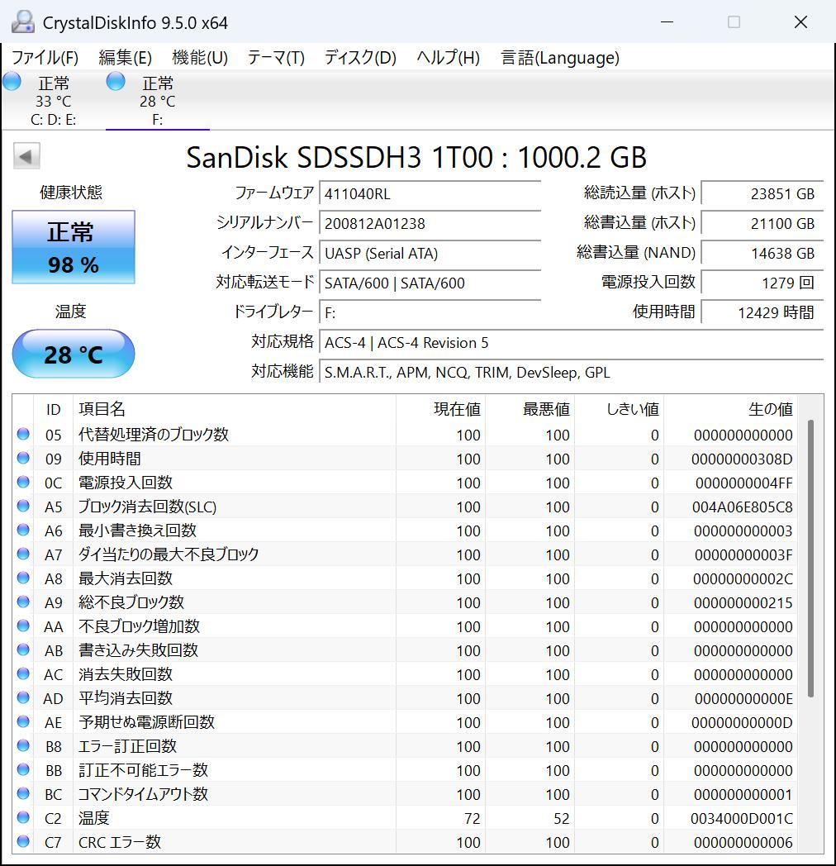
Task: Click raw value 0034000D001C
Action: coord(742,819)
